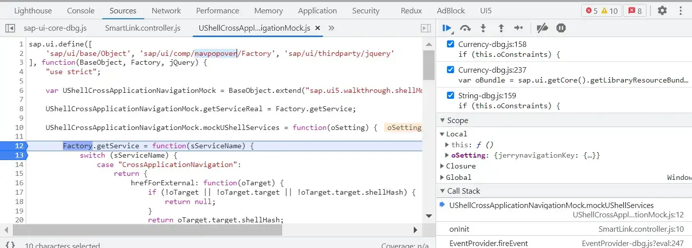This screenshot has width=692, height=248.
Task: Open the Memory tab
Action: [x=269, y=10]
